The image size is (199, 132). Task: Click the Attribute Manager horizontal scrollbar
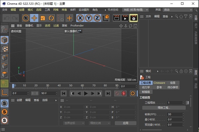[x=152, y=130]
